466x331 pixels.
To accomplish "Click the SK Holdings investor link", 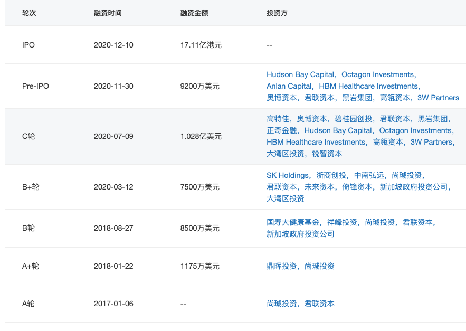I will click(288, 175).
